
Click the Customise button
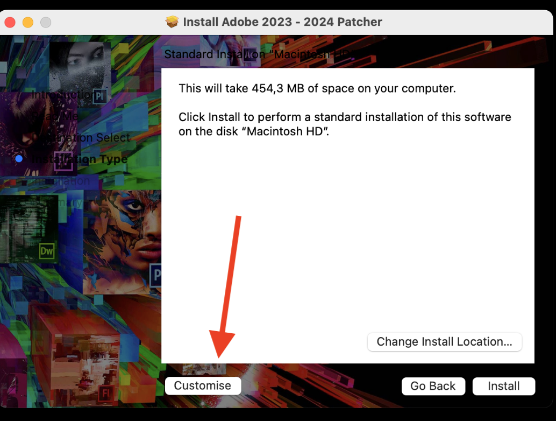coord(203,385)
